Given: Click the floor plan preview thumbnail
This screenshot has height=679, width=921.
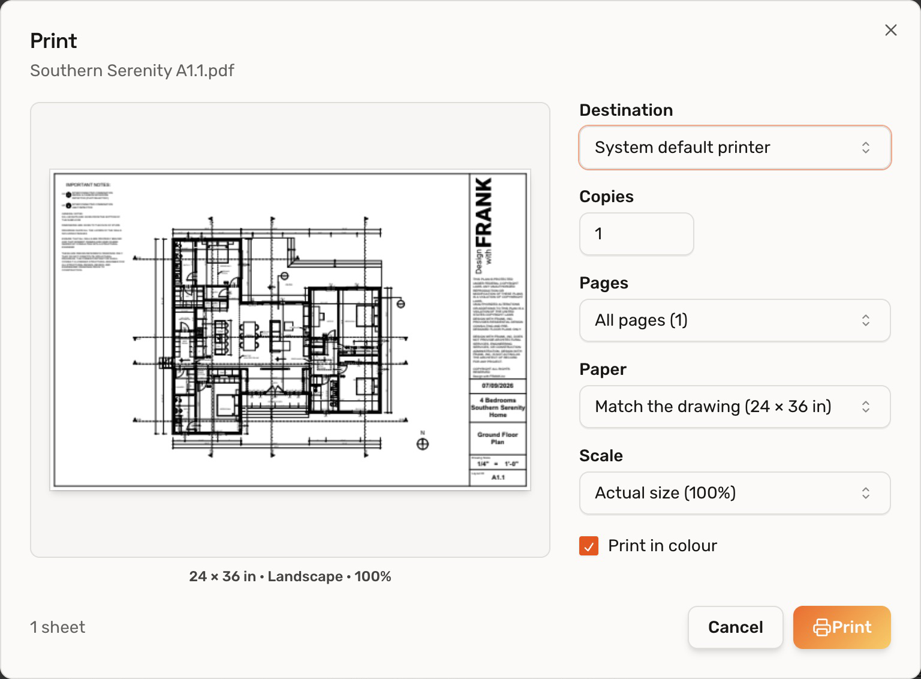Looking at the screenshot, I should point(290,330).
